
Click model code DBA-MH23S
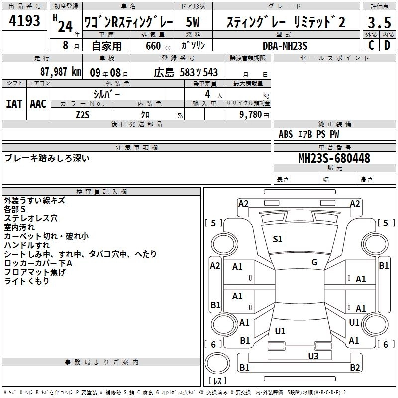(x=285, y=45)
